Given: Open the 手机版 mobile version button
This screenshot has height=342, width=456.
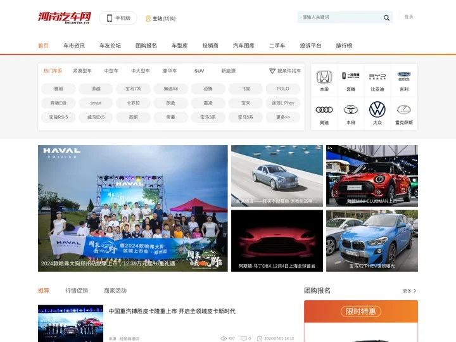Looking at the screenshot, I should click(x=118, y=18).
